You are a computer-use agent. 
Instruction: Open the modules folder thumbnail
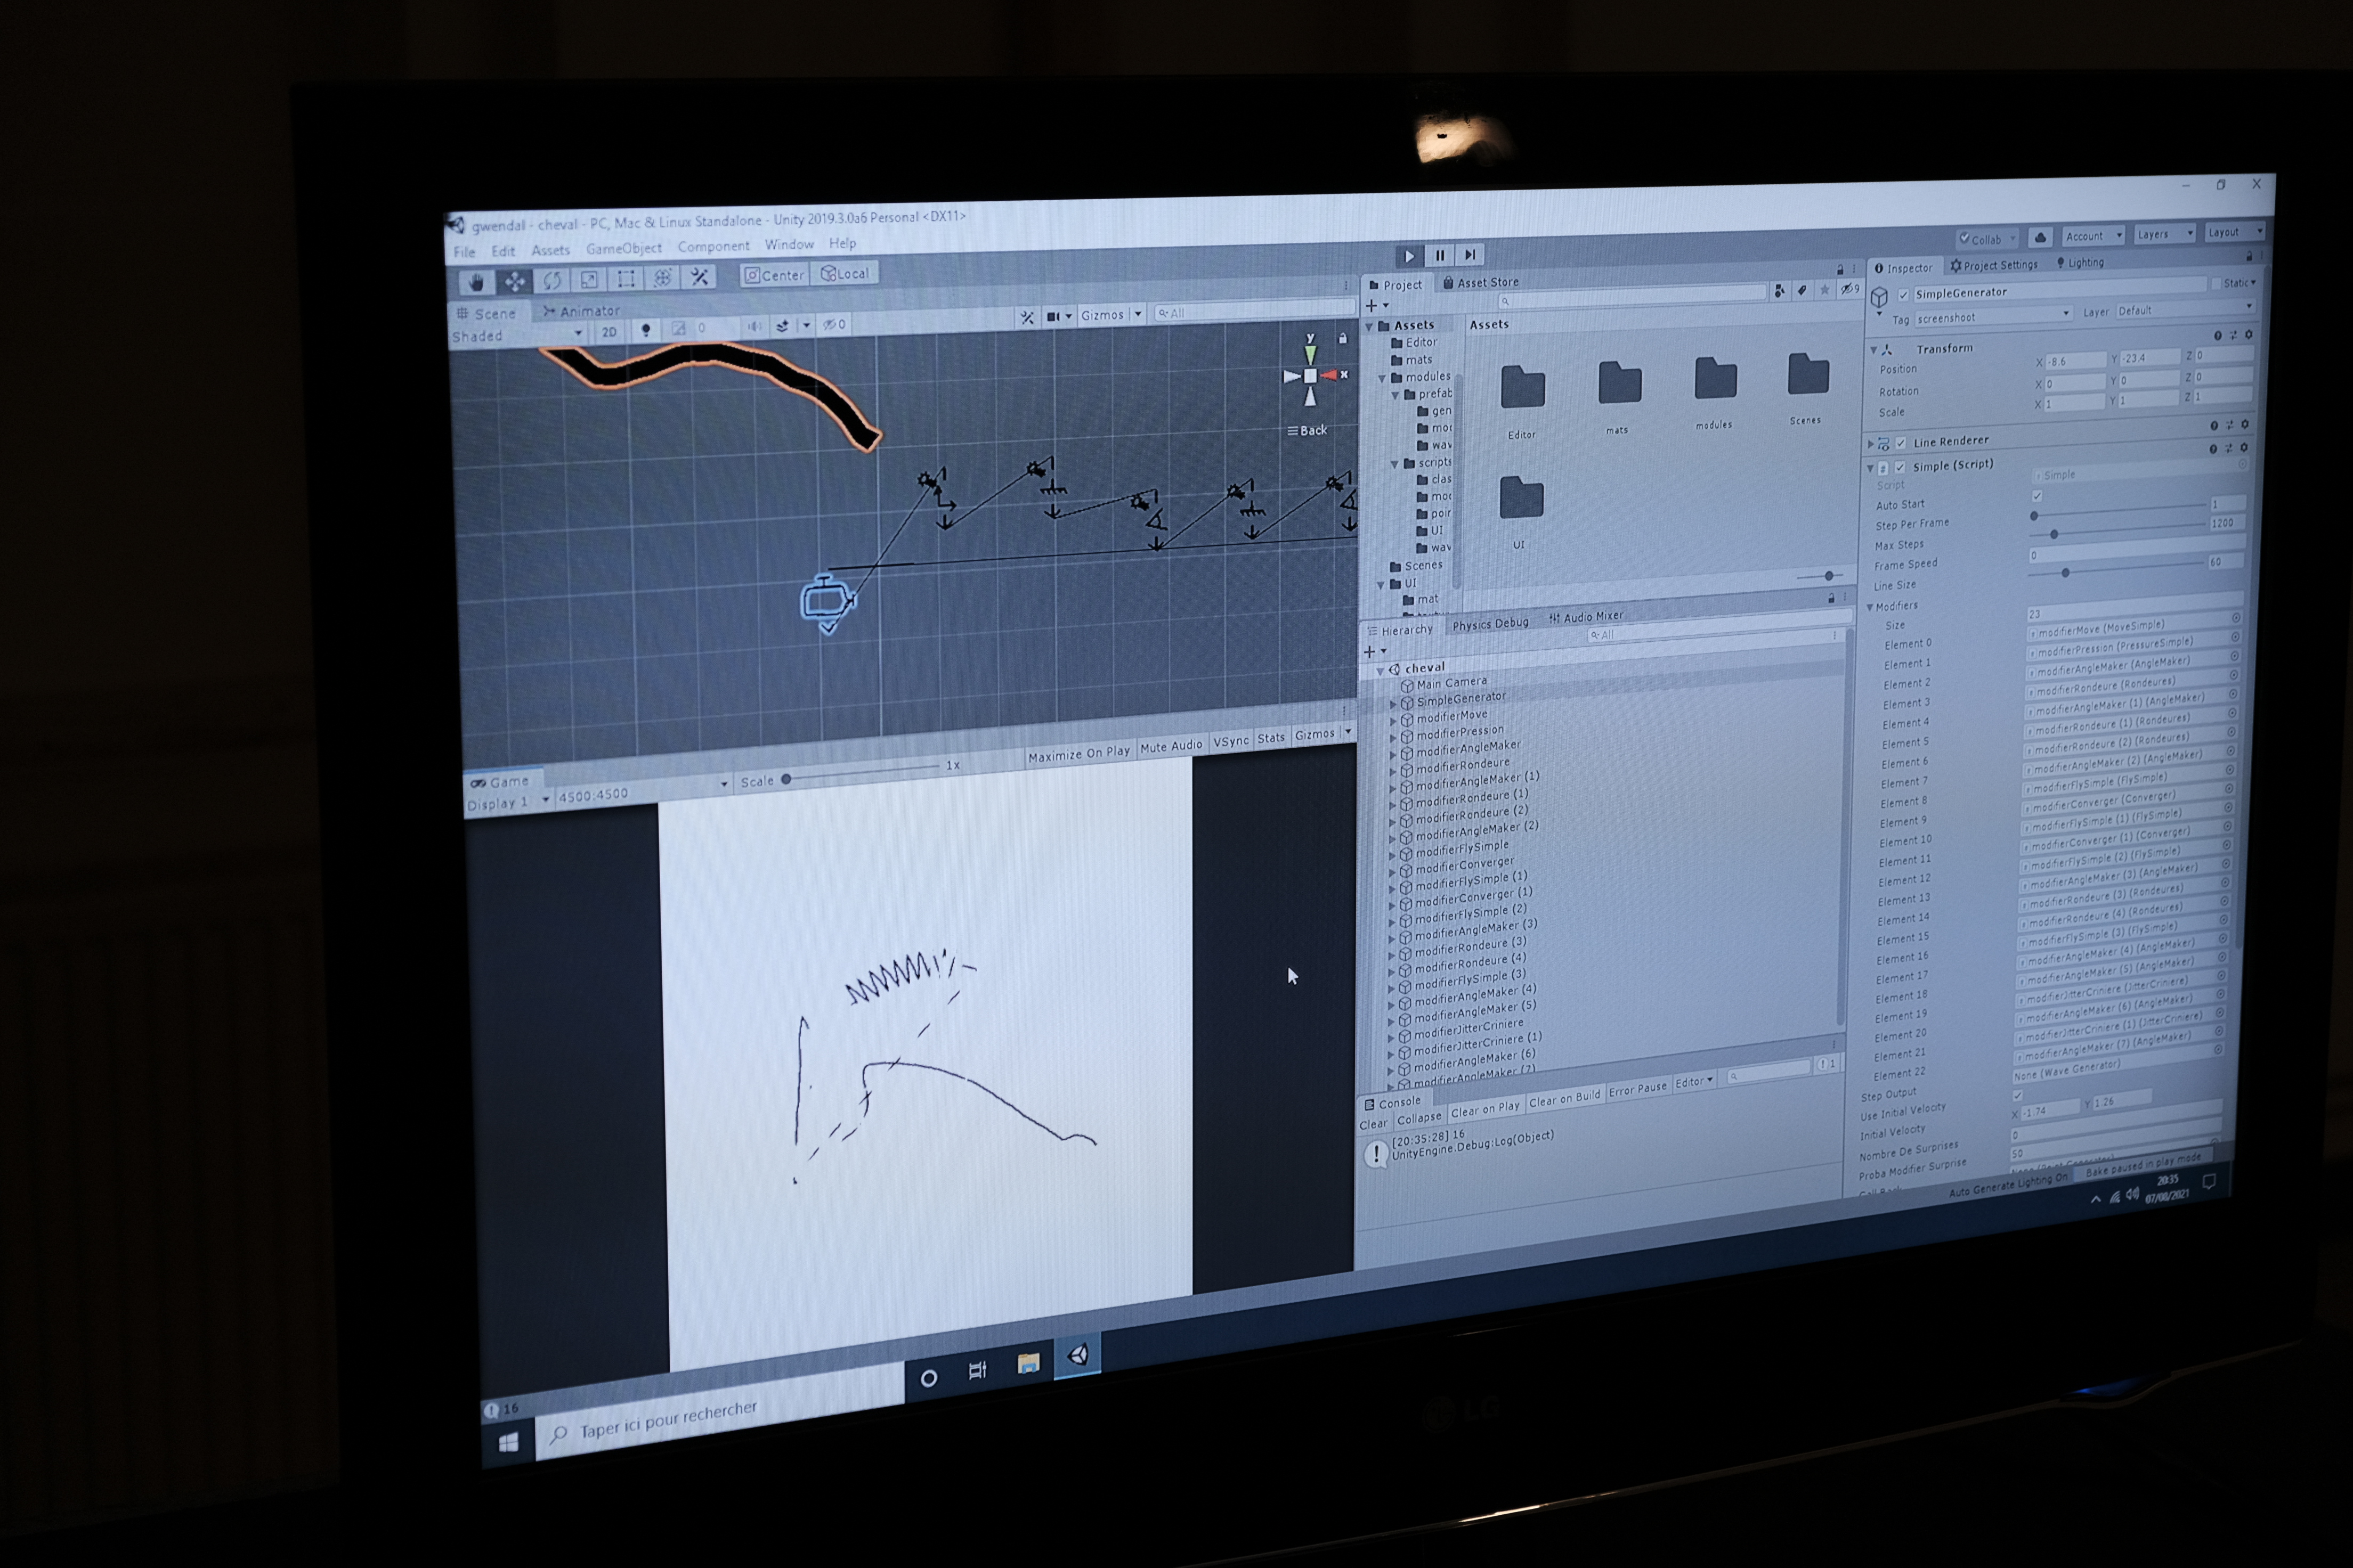pos(1715,380)
